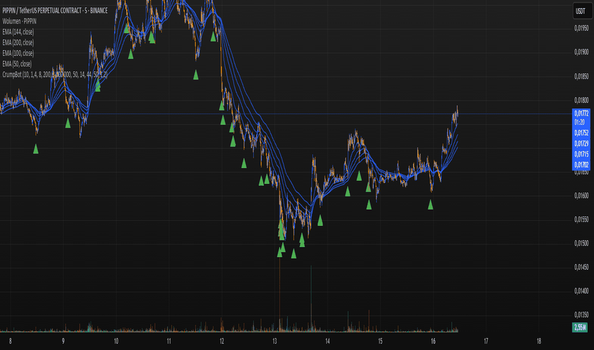Click date 18 on the time axis
This screenshot has height=350, width=594.
point(539,341)
